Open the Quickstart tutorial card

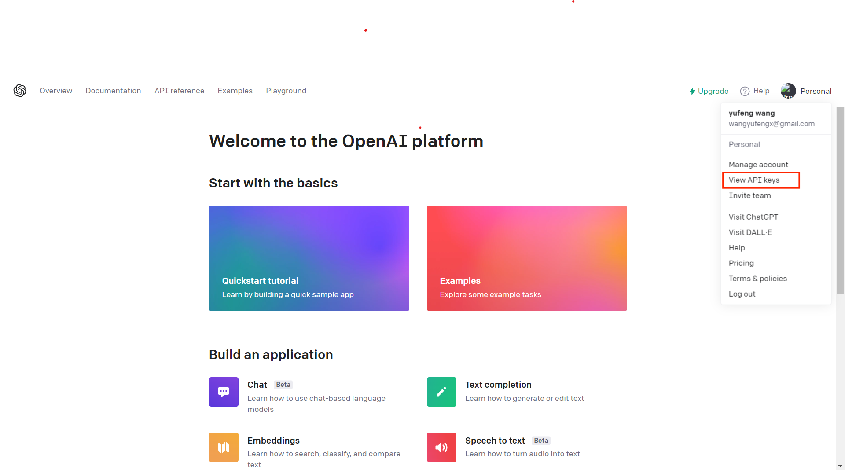point(309,258)
